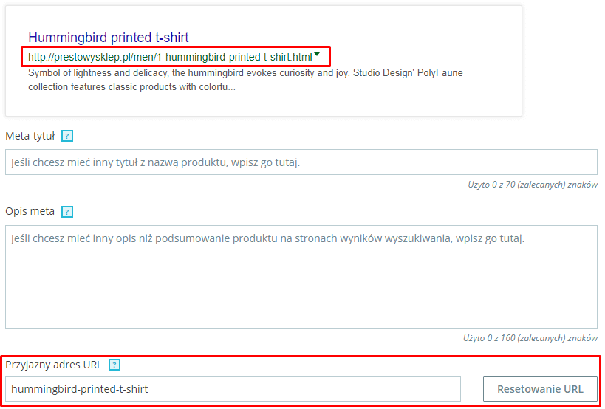The height and width of the screenshot is (409, 605).
Task: Open the help icon beside Opis meta
Action: pos(67,212)
